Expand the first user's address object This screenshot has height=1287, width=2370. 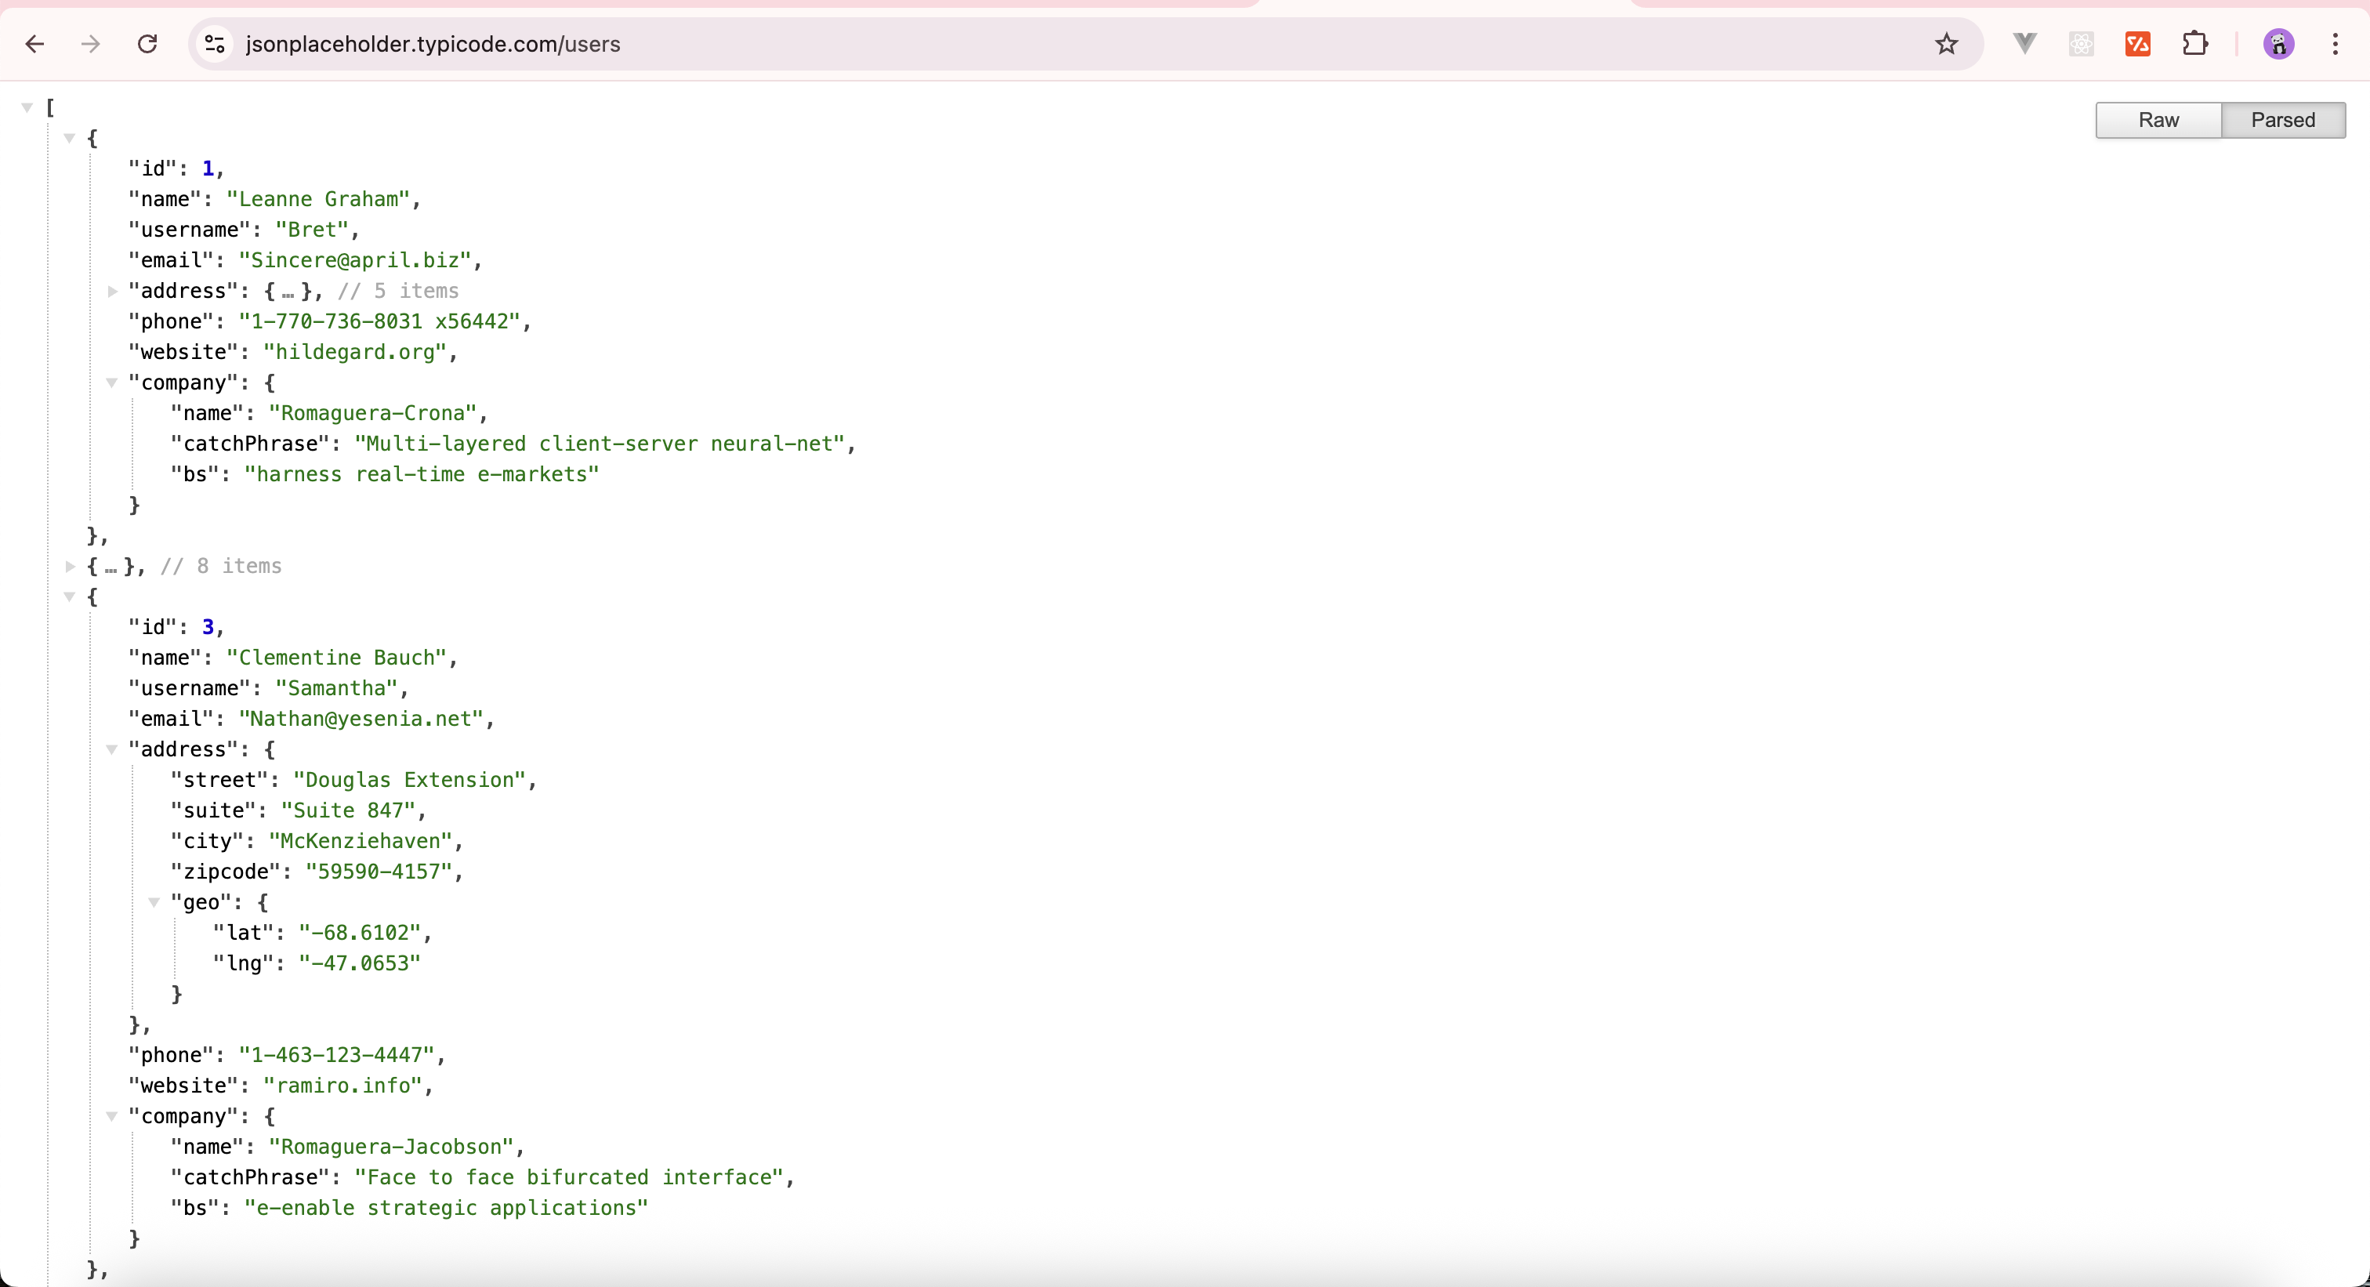(x=111, y=292)
